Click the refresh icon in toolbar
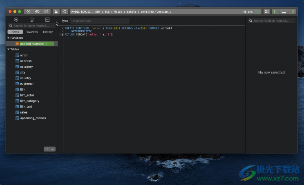The image size is (304, 185). 65,12
